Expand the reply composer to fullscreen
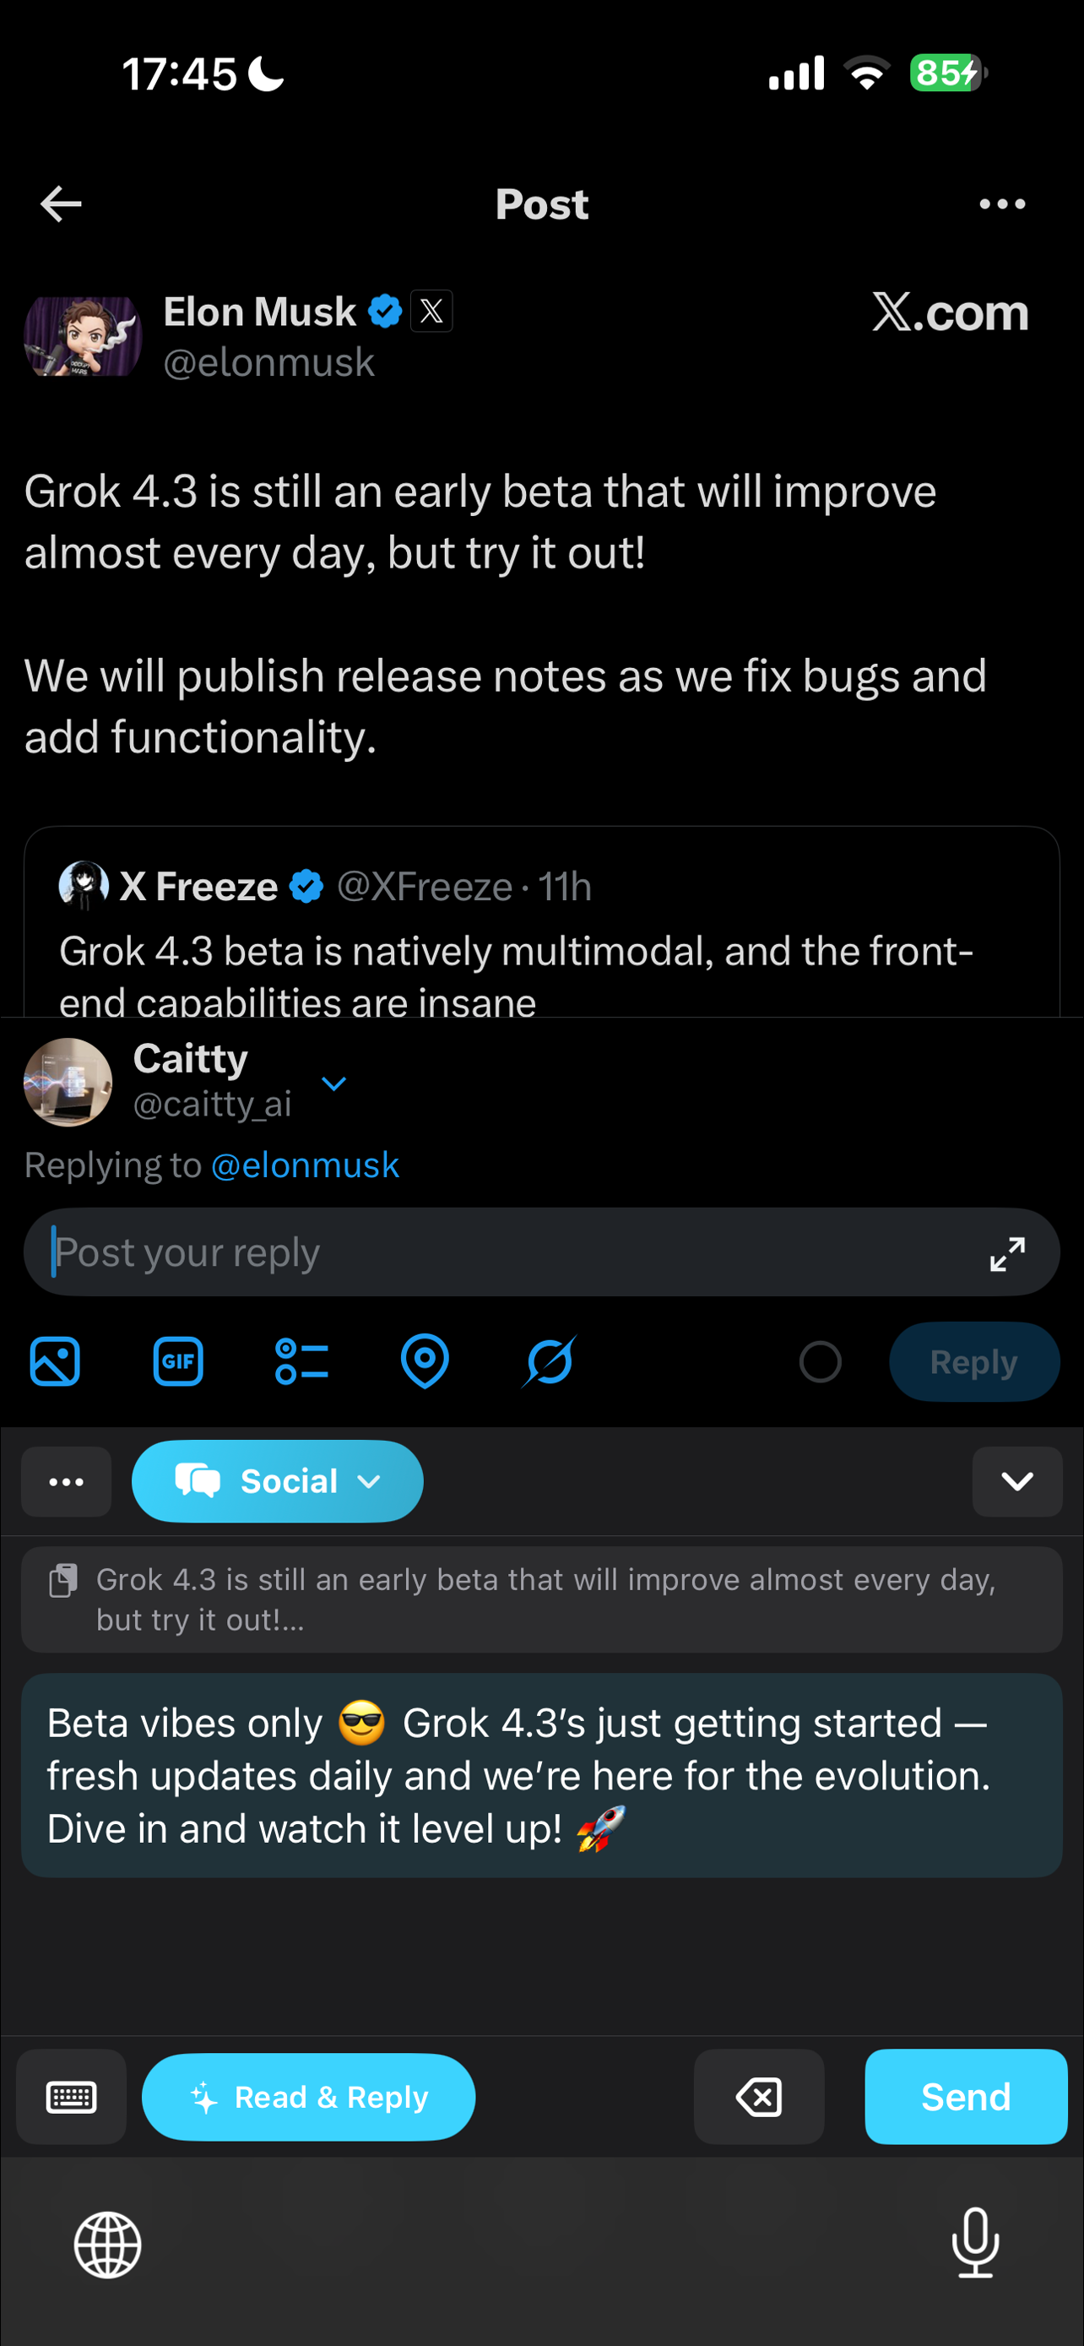 point(1005,1253)
